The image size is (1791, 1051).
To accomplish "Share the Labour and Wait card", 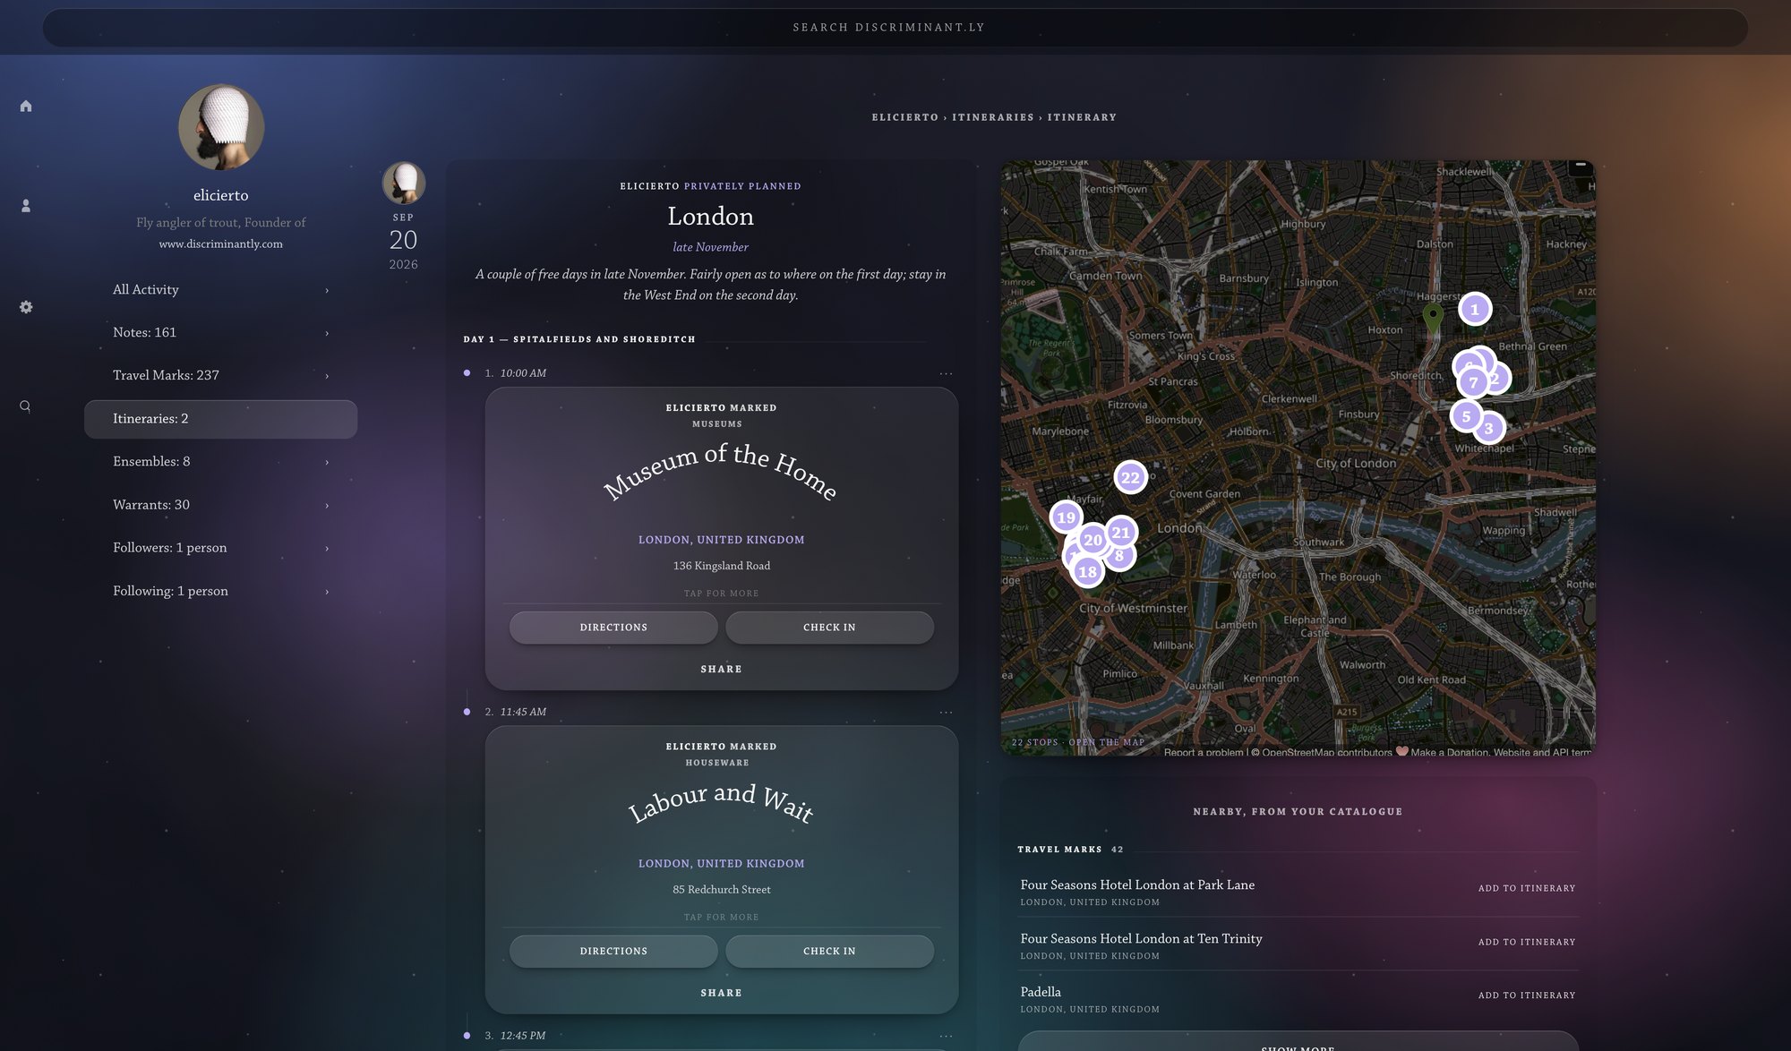I will tap(721, 993).
